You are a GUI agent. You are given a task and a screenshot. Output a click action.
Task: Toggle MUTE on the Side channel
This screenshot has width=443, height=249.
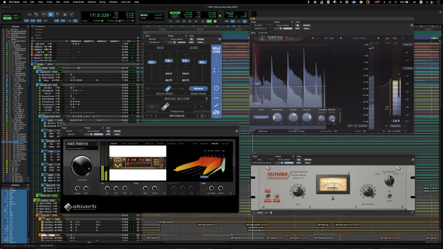point(185,79)
